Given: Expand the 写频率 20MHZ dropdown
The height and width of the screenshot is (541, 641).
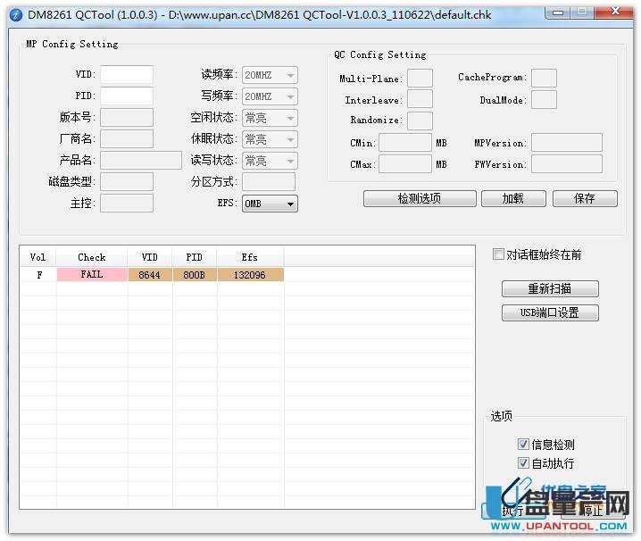Looking at the screenshot, I should coord(270,96).
